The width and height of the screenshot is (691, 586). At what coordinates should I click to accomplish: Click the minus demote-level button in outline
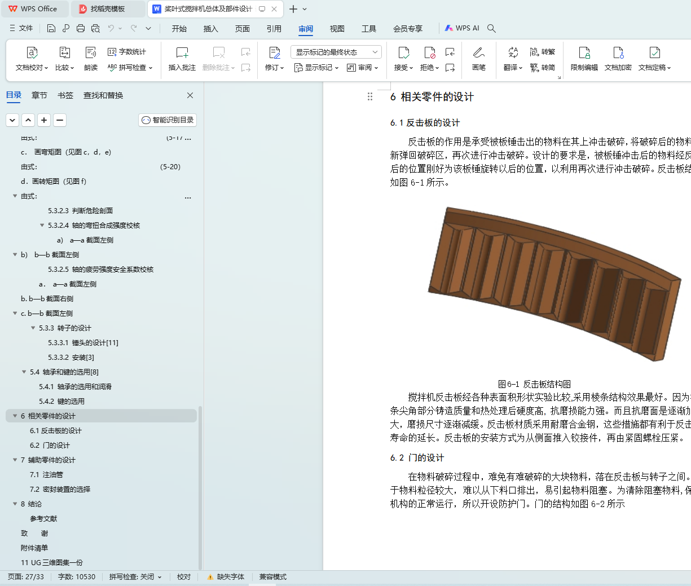[x=60, y=120]
